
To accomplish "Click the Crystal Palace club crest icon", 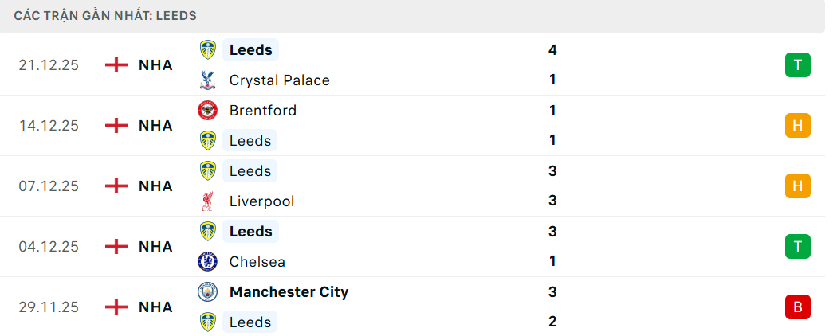I will [208, 80].
